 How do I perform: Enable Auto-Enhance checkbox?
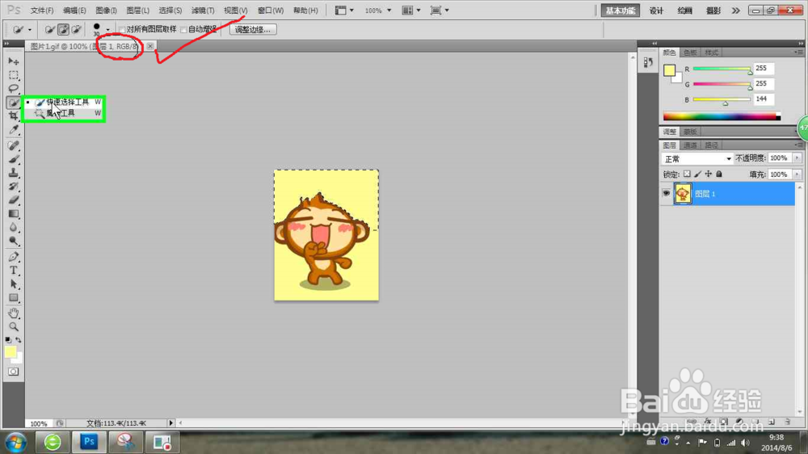point(183,30)
